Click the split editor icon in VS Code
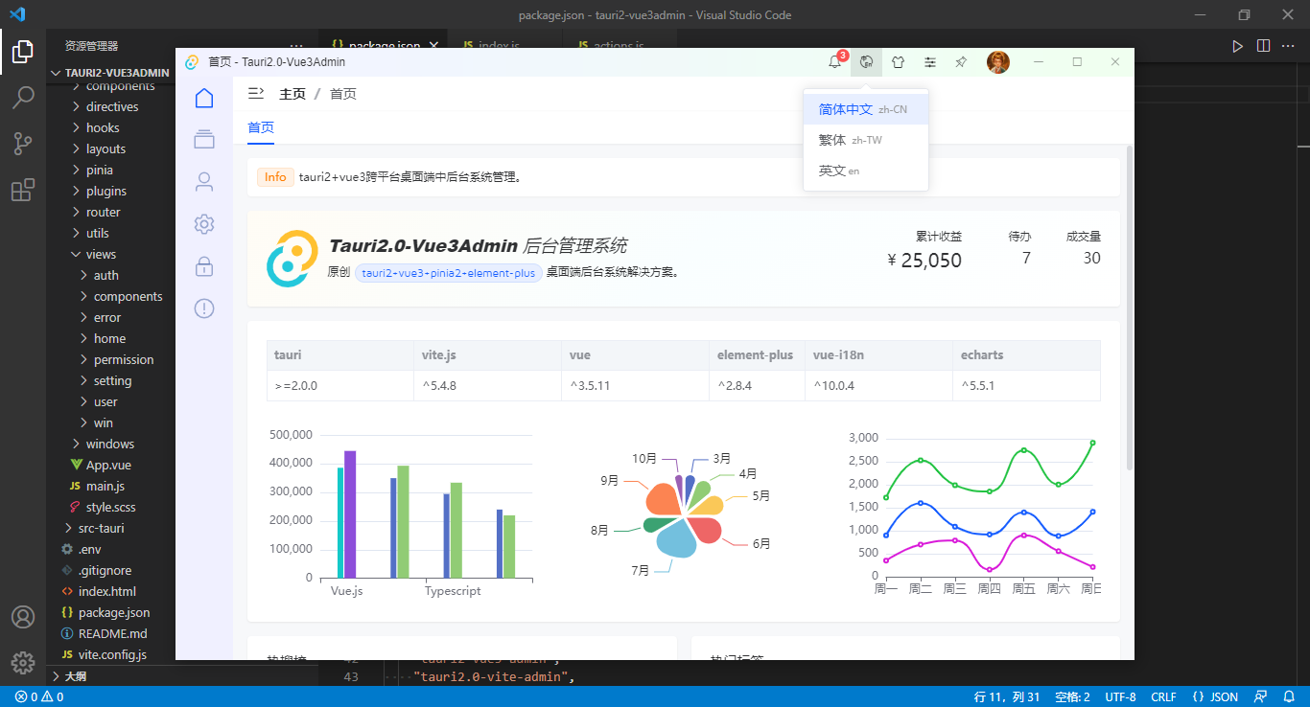Image resolution: width=1310 pixels, height=707 pixels. point(1263,45)
